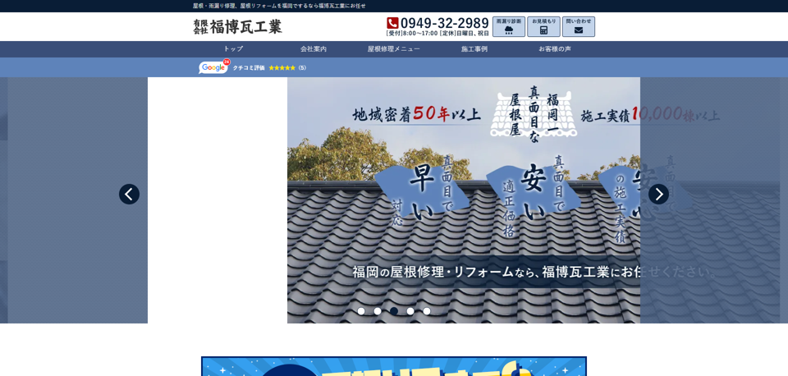Click the Google review badge icon
The width and height of the screenshot is (788, 376).
point(213,67)
